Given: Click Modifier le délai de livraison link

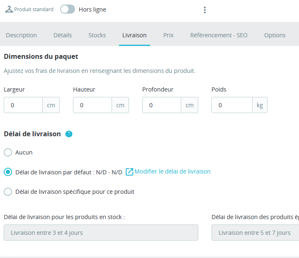Looking at the screenshot, I should pyautogui.click(x=173, y=171).
